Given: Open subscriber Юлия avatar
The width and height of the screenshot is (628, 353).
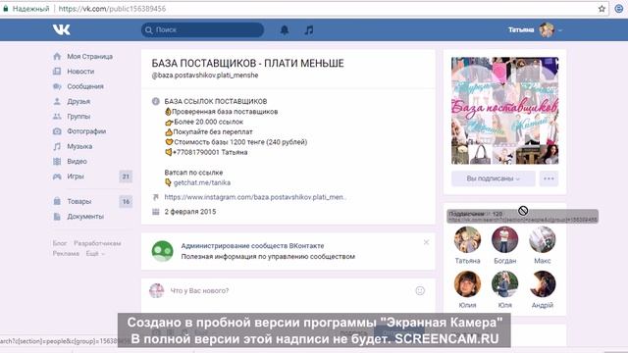Looking at the screenshot, I should 467,284.
